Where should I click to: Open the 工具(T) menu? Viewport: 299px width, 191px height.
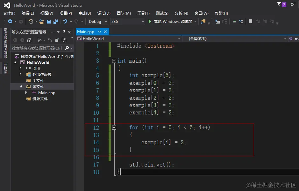[143, 13]
